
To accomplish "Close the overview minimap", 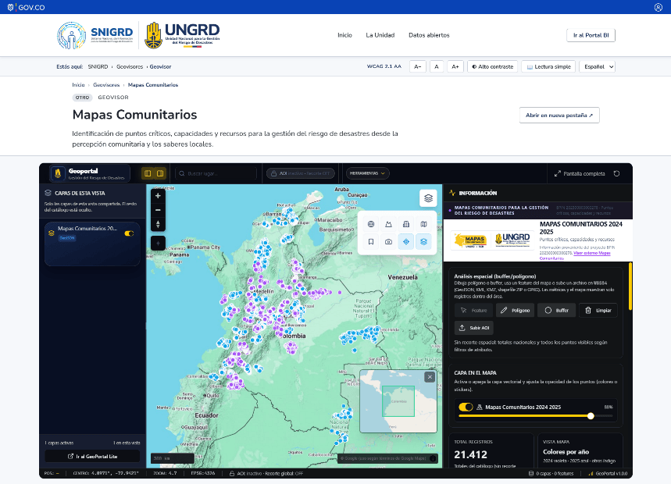I will point(430,377).
